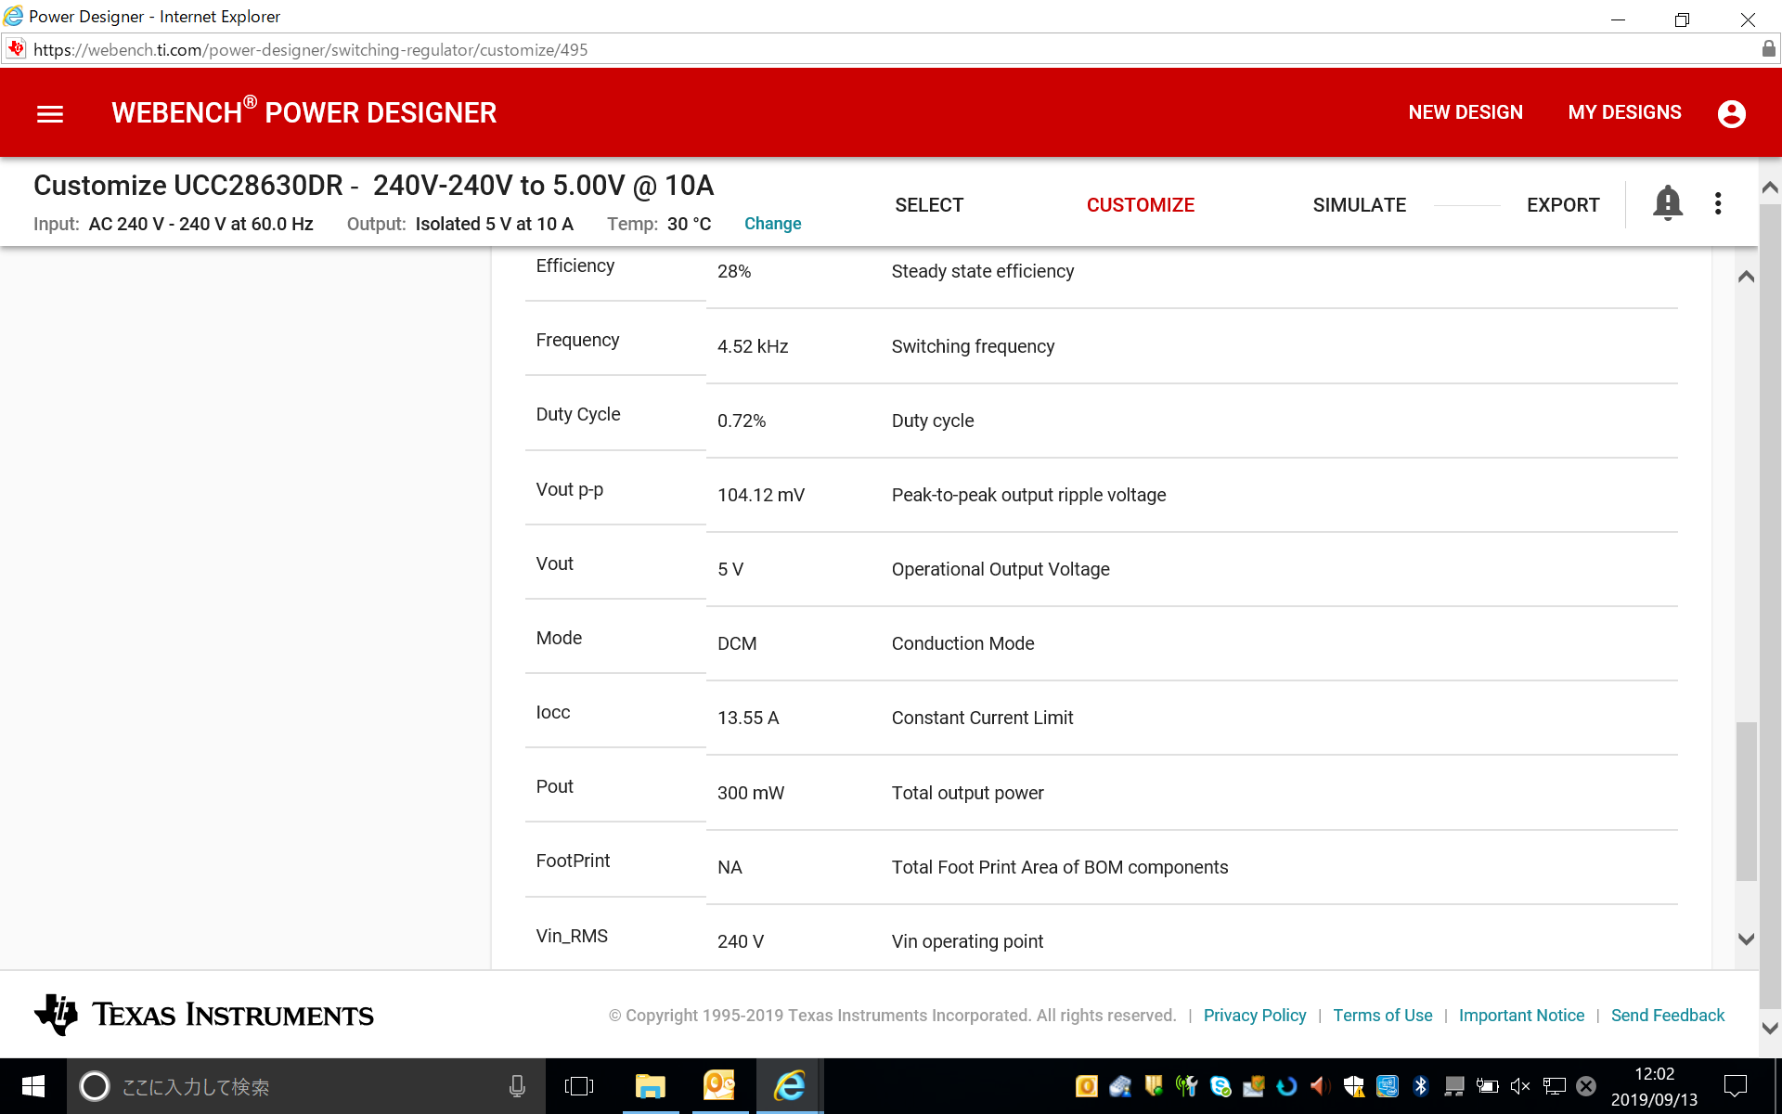Switch to the CUSTOMIZE step

[x=1141, y=205]
